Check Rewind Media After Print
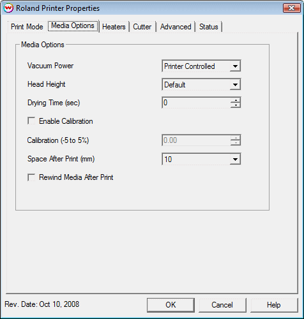 click(31, 177)
